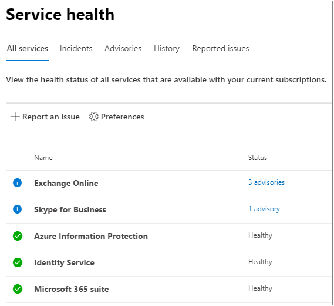The image size is (334, 306).
Task: Open Microsoft 365 suite details
Action: pyautogui.click(x=72, y=289)
